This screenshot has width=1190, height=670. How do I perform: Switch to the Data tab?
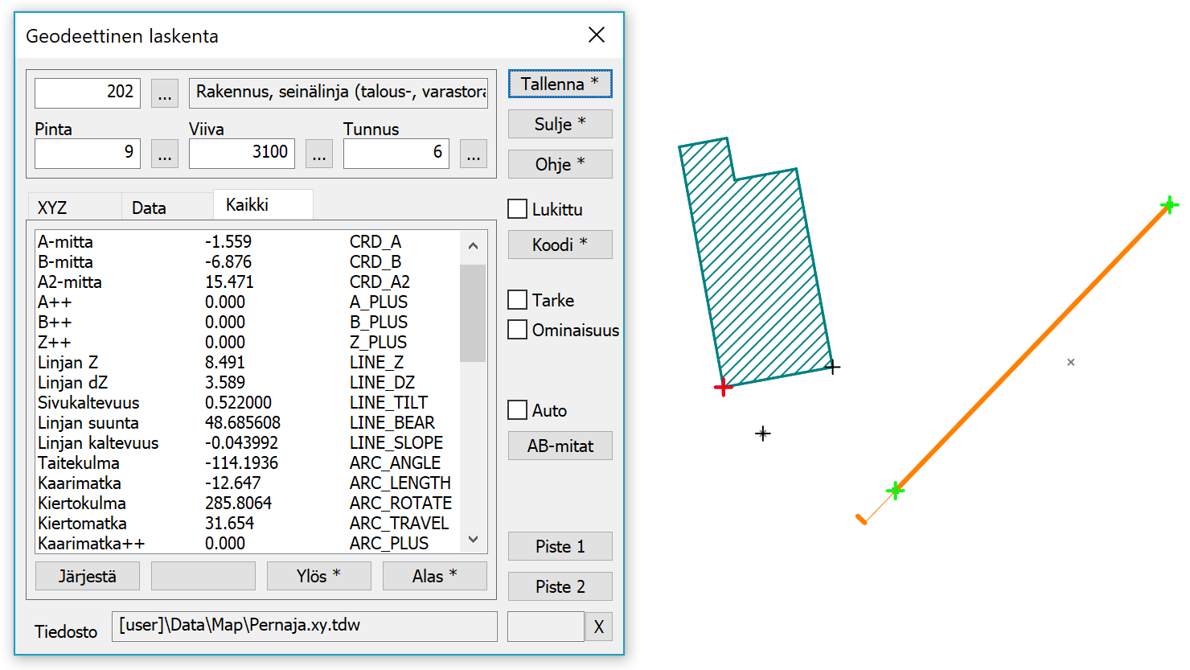coord(149,208)
